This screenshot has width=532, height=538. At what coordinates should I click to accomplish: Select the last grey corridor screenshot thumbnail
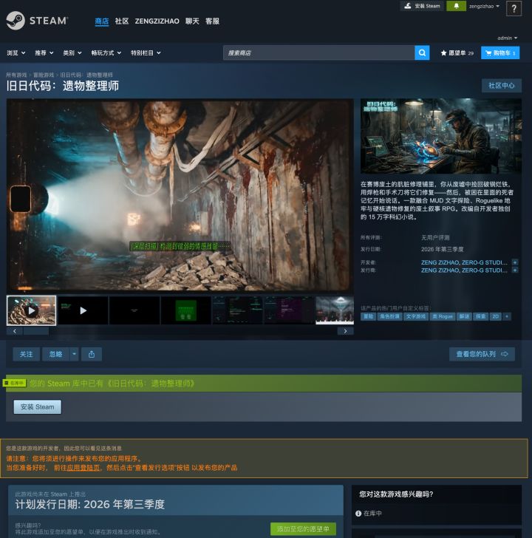point(335,310)
